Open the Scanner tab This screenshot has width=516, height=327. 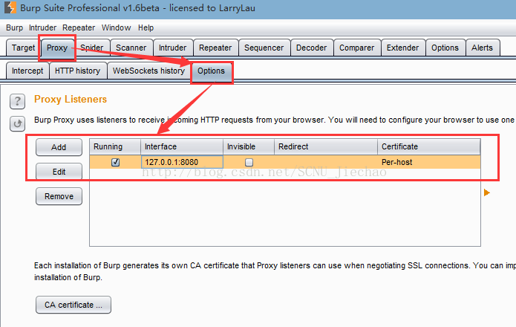click(131, 48)
